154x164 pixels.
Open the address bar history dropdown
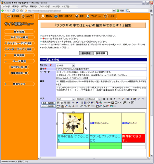pos(114,11)
